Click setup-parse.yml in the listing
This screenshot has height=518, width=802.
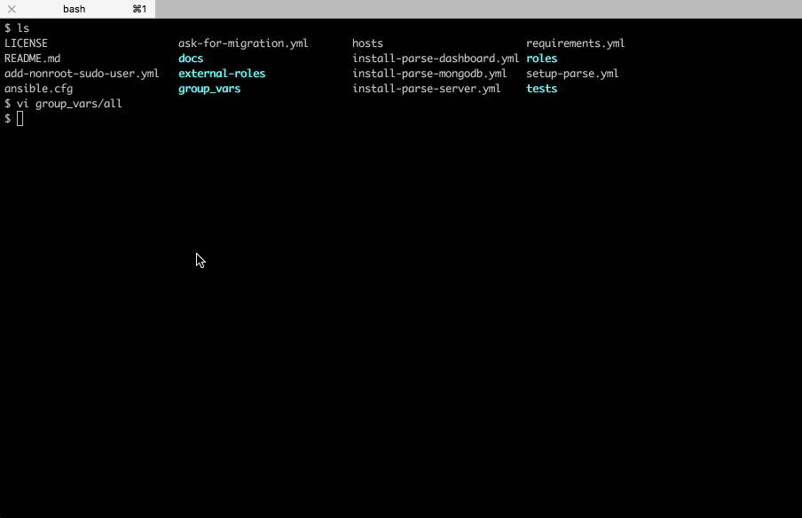click(572, 74)
